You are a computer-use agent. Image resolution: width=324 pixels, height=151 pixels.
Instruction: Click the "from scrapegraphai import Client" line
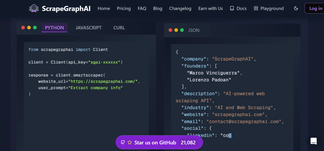click(x=68, y=50)
